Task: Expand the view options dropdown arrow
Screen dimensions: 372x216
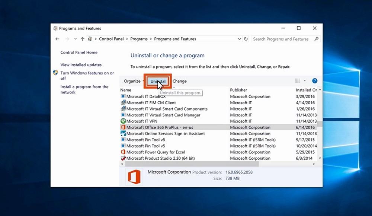Action: (x=305, y=81)
